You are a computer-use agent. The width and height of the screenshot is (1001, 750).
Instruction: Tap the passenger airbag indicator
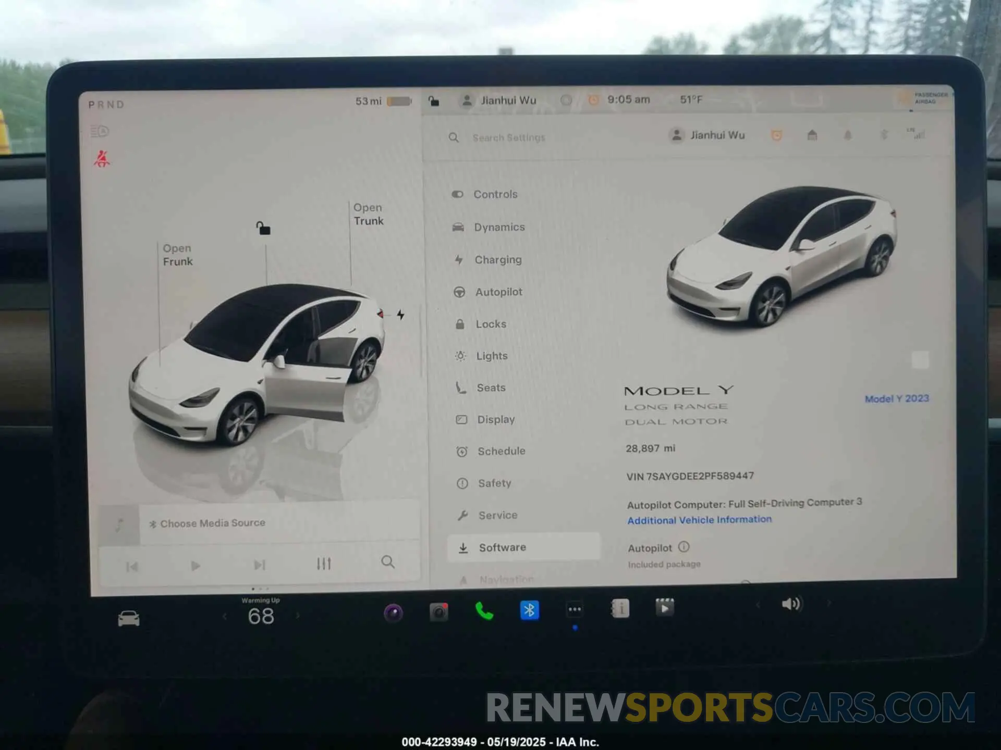(x=924, y=98)
